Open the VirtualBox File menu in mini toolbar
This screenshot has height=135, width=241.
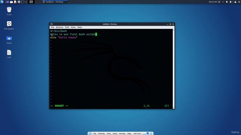95,133
